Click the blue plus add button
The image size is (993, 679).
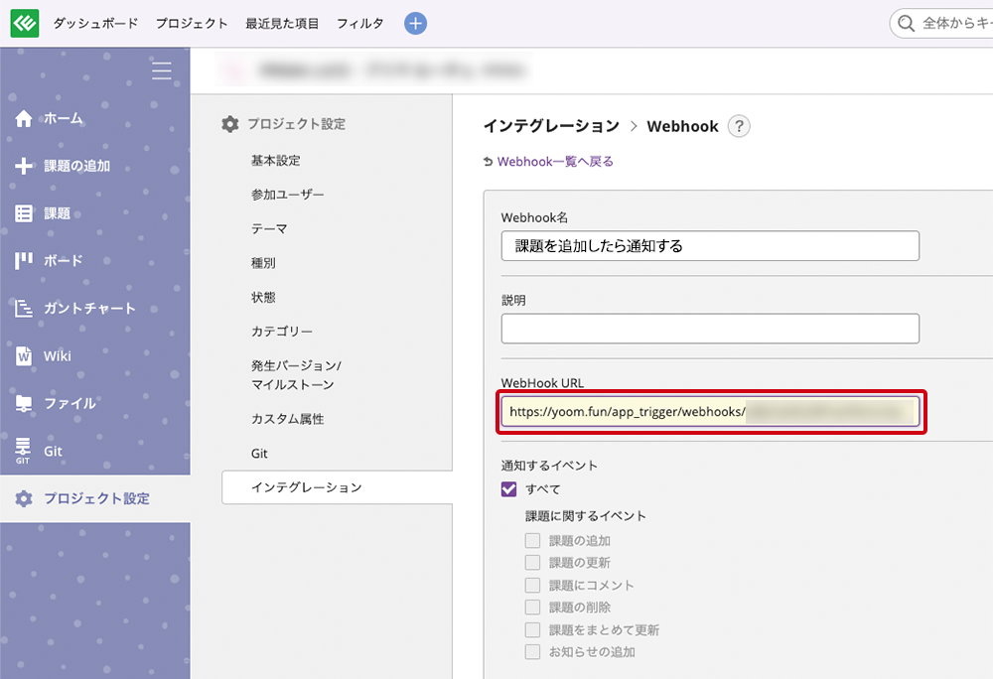[x=415, y=23]
